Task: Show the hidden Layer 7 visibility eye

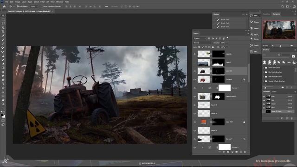Action: pyautogui.click(x=194, y=63)
